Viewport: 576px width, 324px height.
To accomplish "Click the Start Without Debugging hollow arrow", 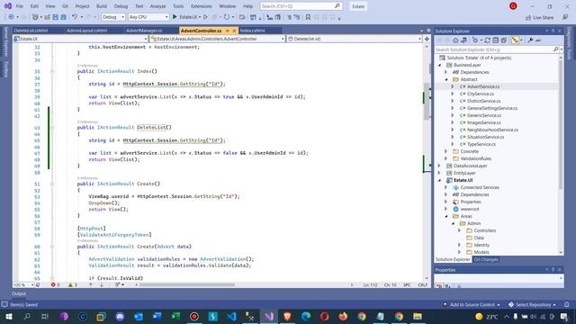I will tap(206, 17).
